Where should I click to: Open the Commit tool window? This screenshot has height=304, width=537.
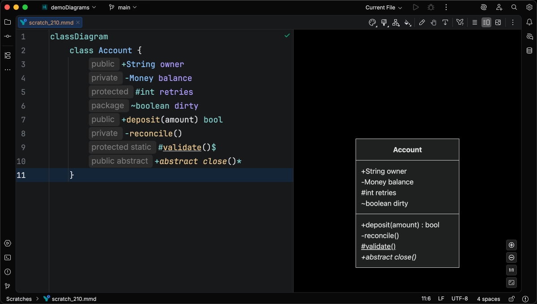click(8, 36)
